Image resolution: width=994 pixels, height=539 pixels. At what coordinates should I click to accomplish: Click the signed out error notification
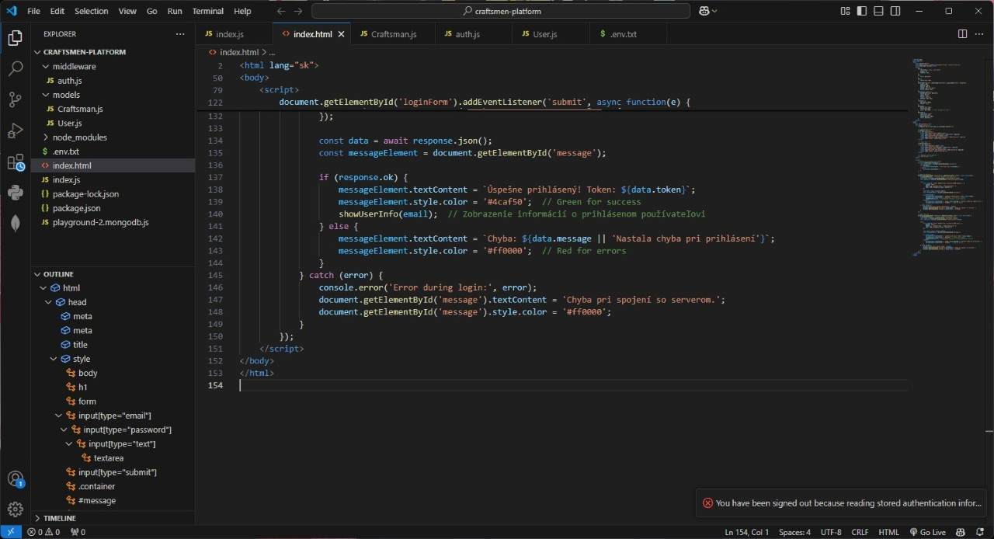(843, 502)
